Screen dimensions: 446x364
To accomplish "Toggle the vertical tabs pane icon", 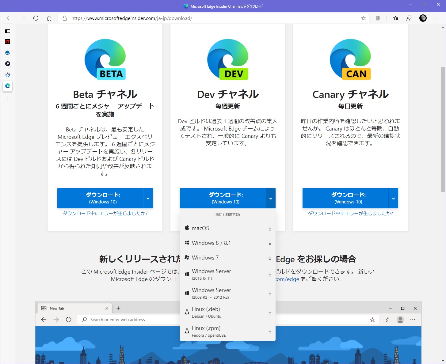I will (8, 31).
